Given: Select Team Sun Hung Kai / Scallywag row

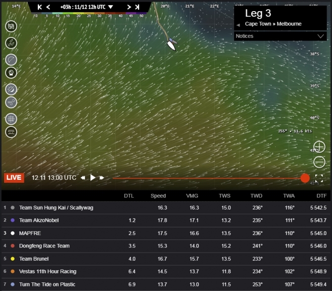Looking at the screenshot, I should coord(166,208).
